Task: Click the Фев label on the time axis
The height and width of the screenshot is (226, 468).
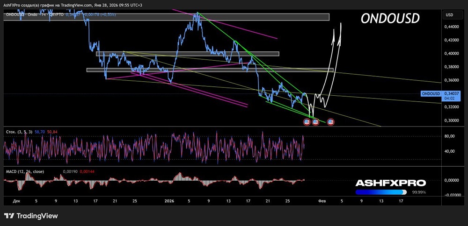Action: [x=322, y=201]
